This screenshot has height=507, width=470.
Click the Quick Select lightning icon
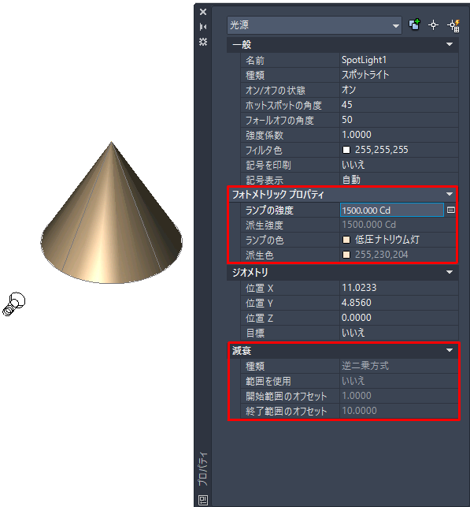point(453,25)
